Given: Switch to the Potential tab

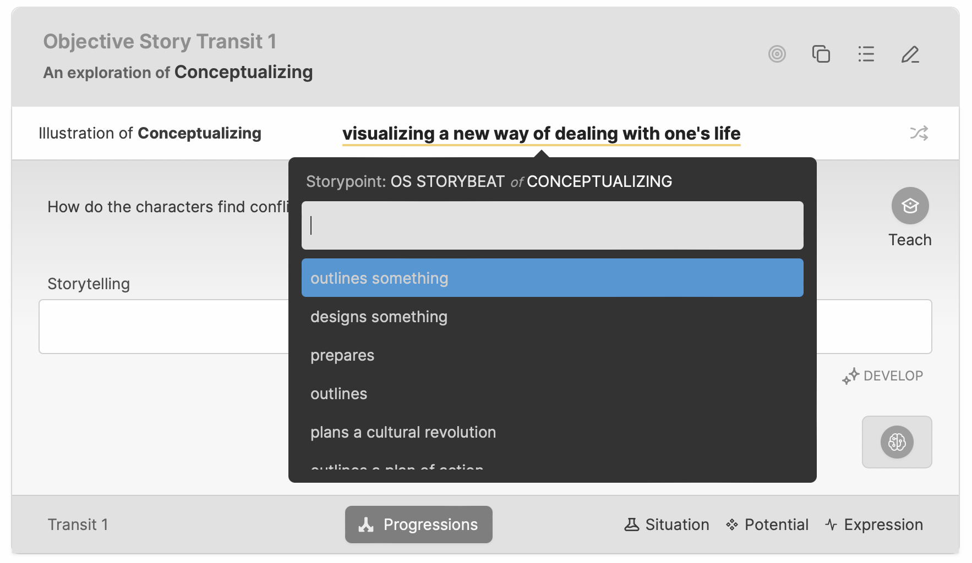Looking at the screenshot, I should 767,525.
